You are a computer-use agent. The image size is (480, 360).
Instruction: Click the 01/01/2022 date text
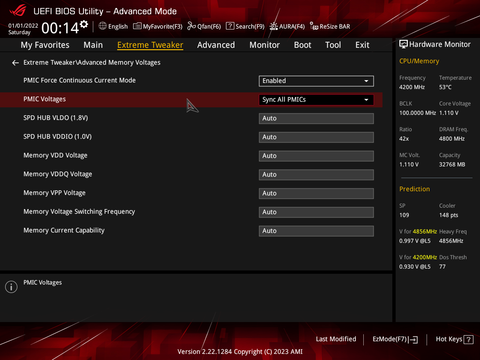tap(23, 26)
